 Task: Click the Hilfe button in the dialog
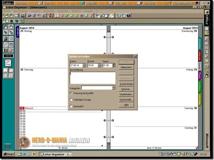[x=126, y=105]
